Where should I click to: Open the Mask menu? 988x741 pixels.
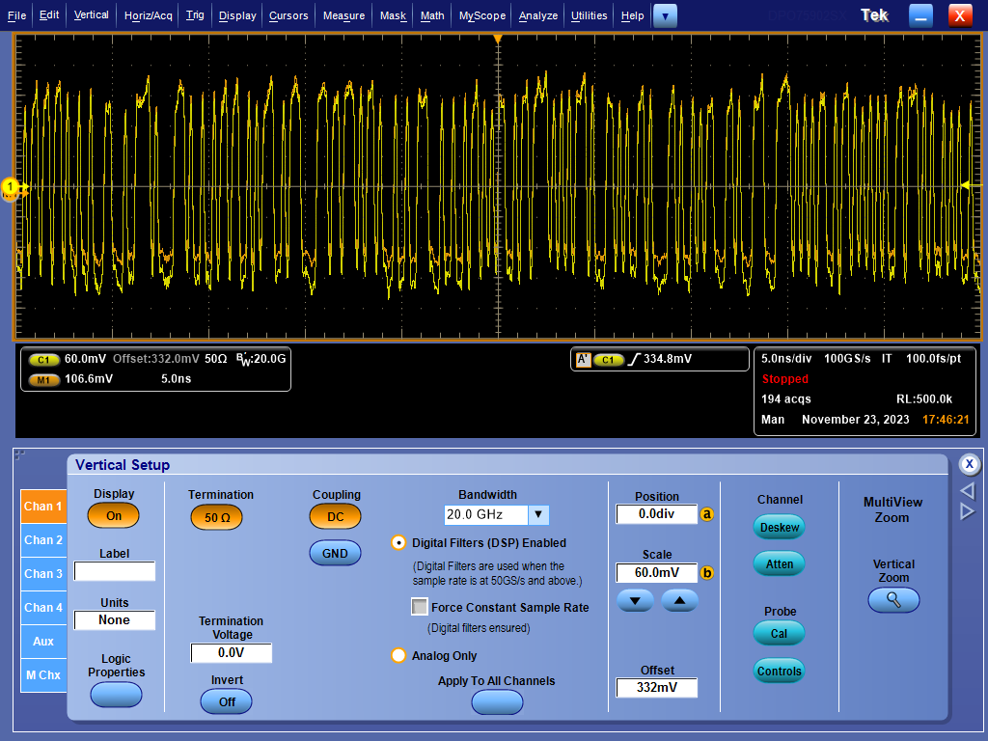pos(394,15)
